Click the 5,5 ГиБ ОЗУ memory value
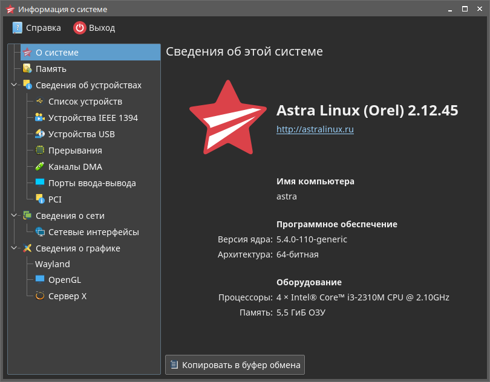490x382 pixels. click(301, 312)
